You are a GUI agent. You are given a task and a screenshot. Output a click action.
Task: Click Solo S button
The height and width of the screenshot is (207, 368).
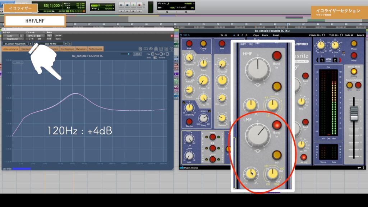(x=360, y=35)
